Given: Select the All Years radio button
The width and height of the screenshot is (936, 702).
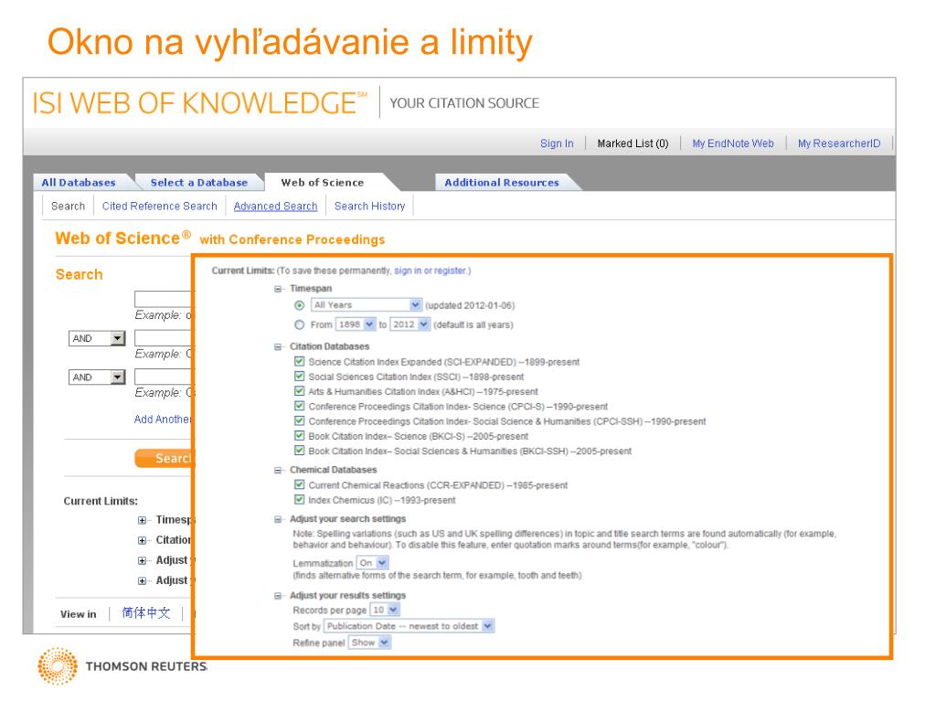Looking at the screenshot, I should pyautogui.click(x=300, y=305).
